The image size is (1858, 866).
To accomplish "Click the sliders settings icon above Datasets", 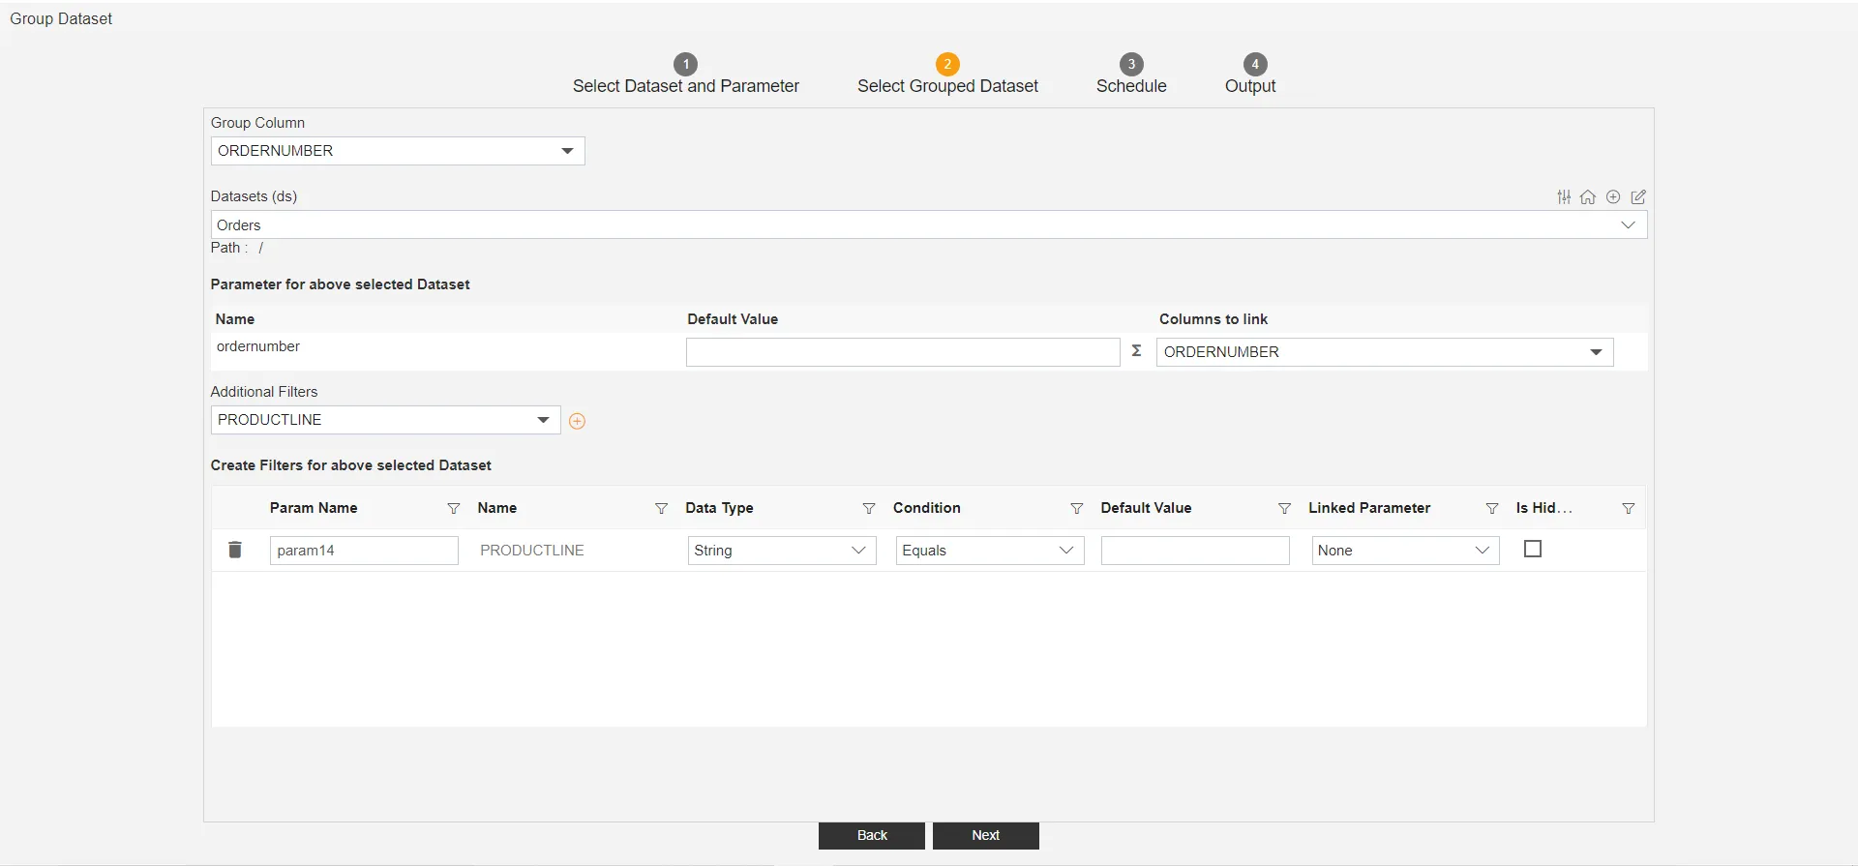I will coord(1564,197).
